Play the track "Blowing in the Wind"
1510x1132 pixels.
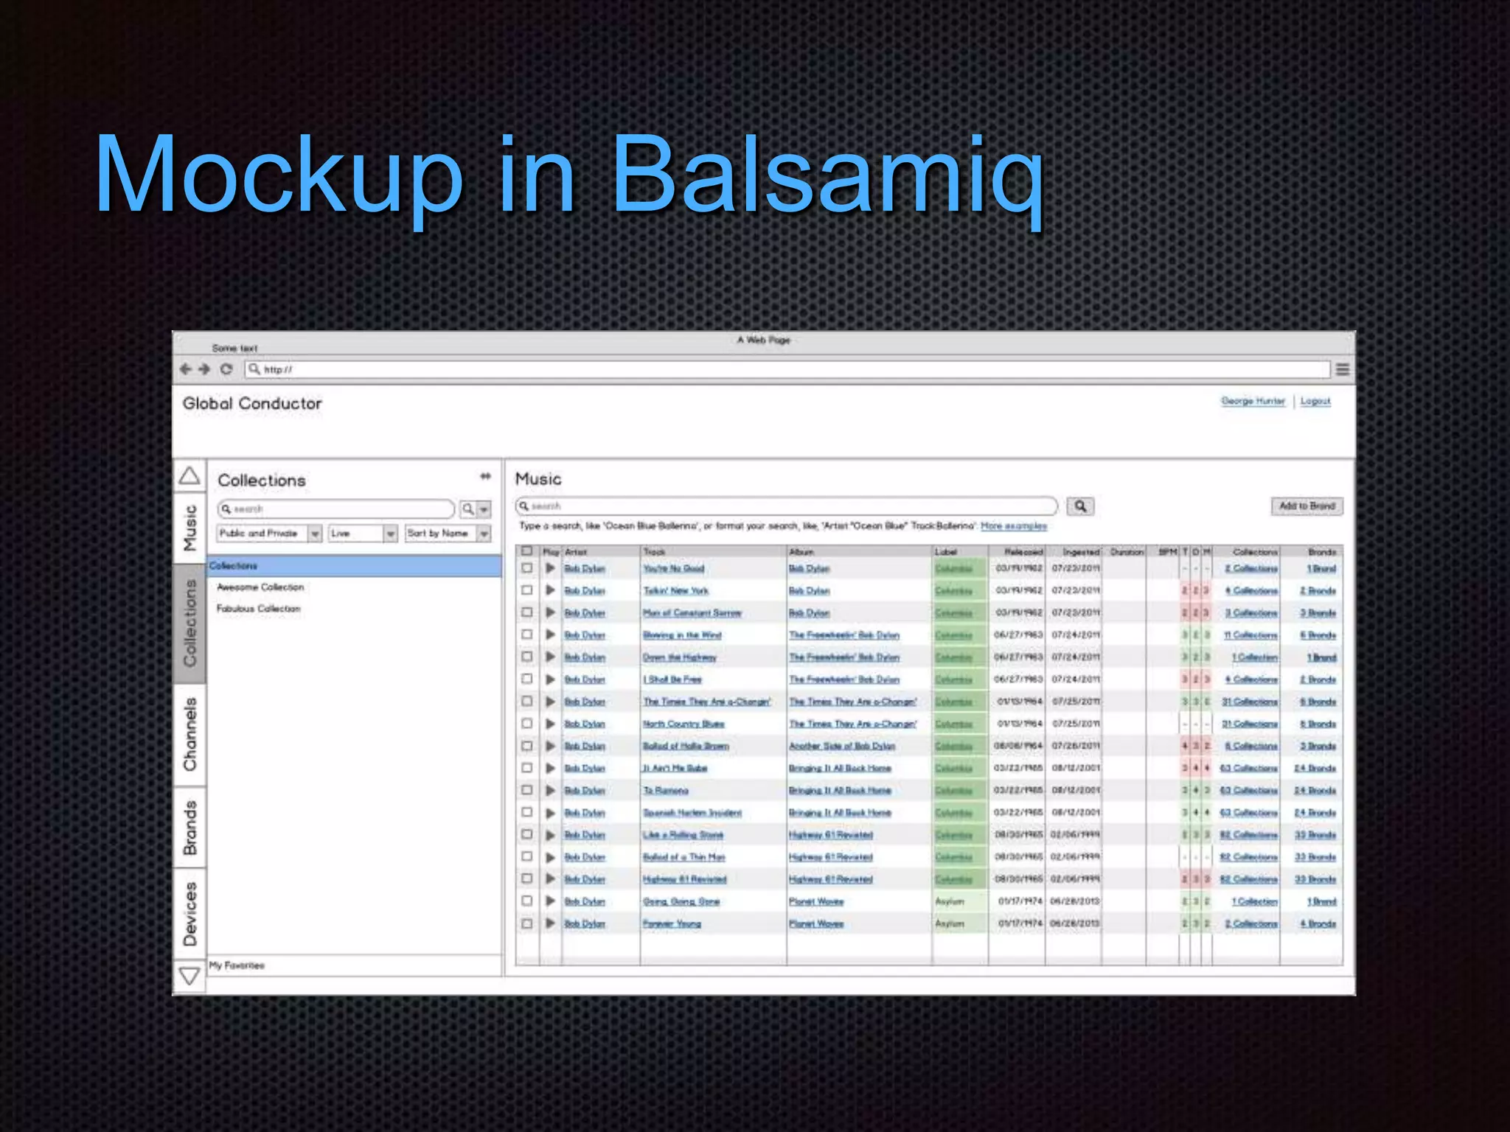point(550,635)
